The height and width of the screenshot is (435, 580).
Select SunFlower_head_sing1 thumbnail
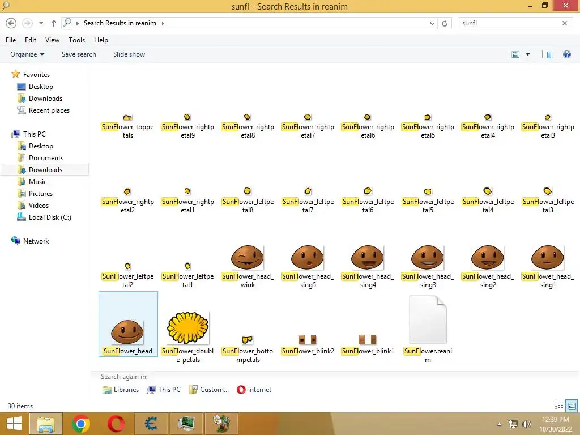(548, 257)
